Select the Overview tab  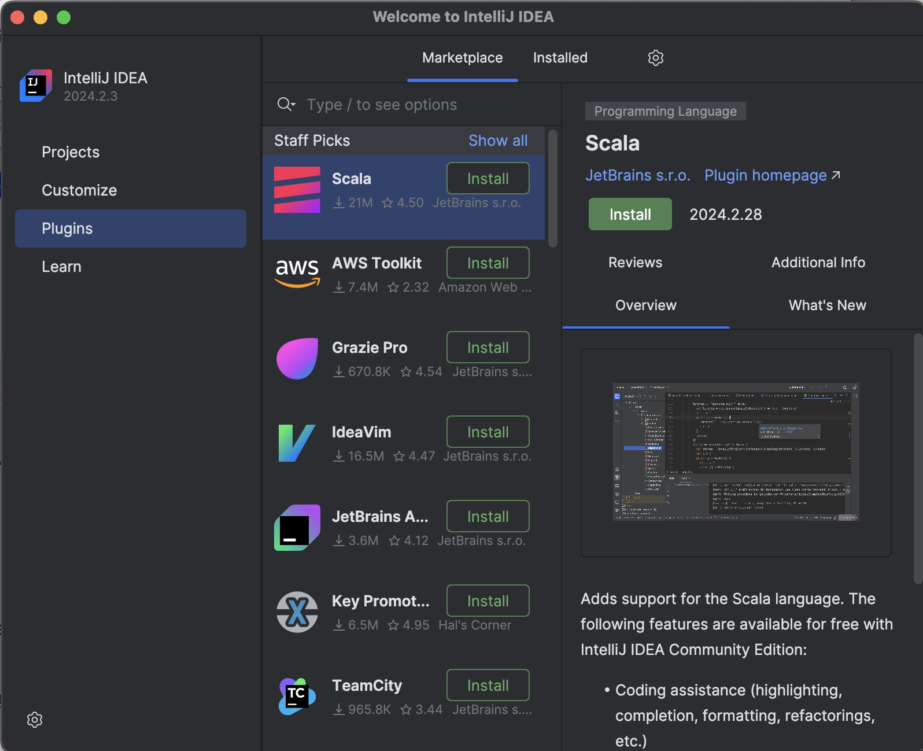pyautogui.click(x=646, y=305)
